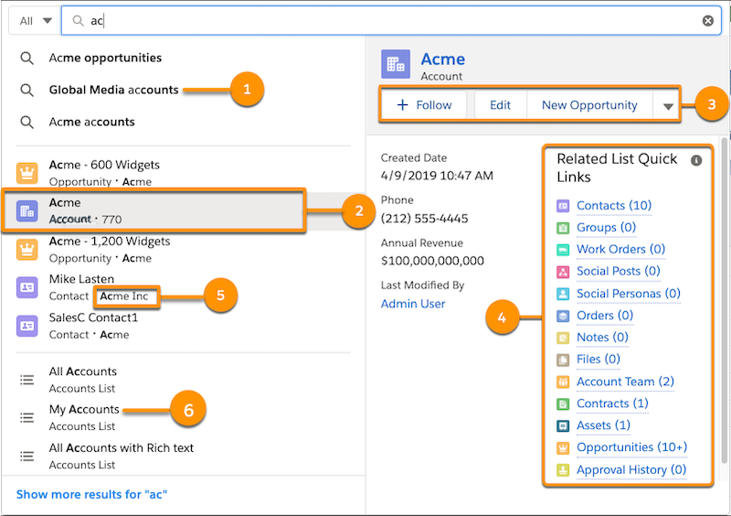
Task: Expand more actions dropdown arrow
Action: (668, 106)
